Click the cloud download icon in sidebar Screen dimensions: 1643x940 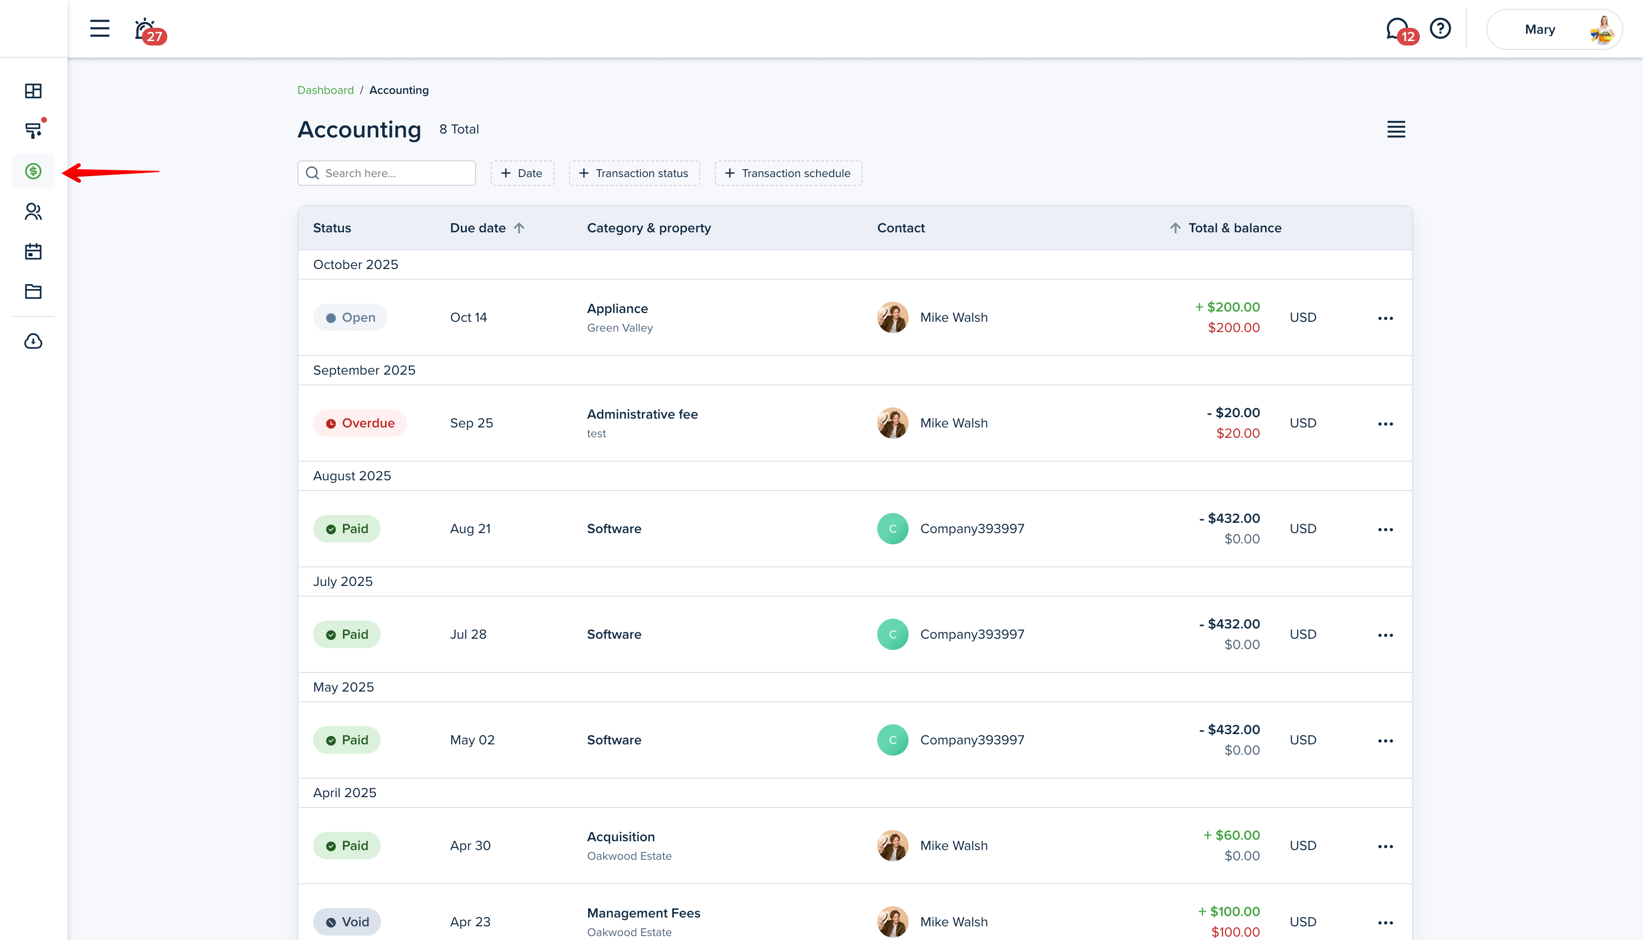pos(33,341)
